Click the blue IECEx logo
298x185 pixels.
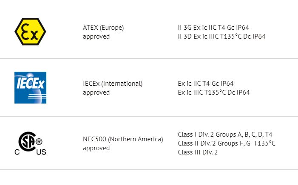[x=31, y=87]
